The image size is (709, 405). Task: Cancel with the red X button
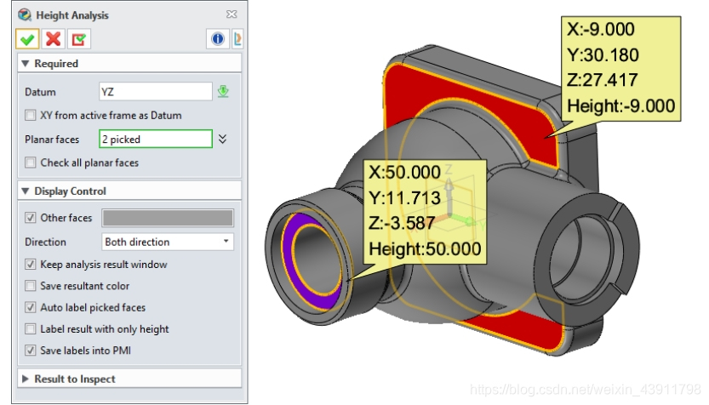(x=54, y=39)
